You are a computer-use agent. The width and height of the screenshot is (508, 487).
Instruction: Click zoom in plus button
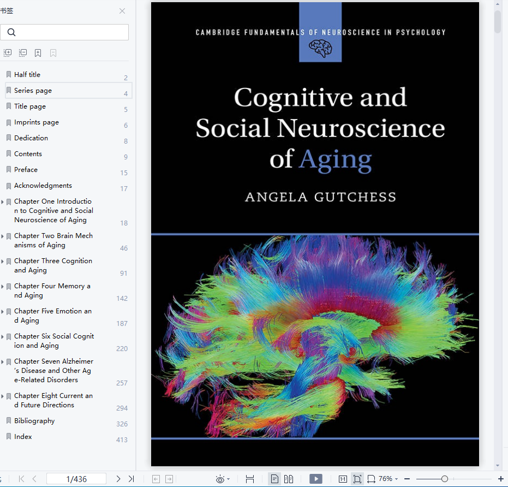(x=501, y=479)
